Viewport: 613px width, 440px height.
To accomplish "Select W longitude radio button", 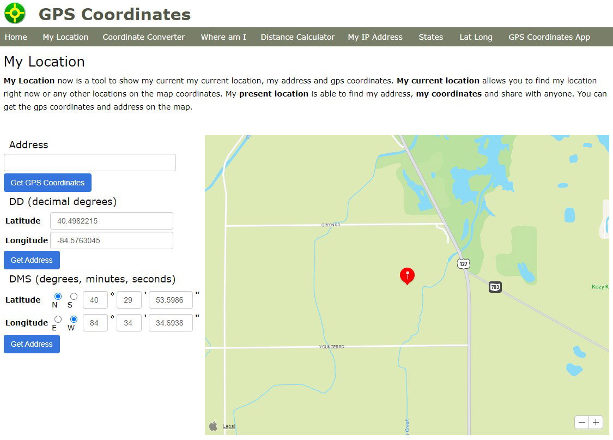I will [74, 319].
